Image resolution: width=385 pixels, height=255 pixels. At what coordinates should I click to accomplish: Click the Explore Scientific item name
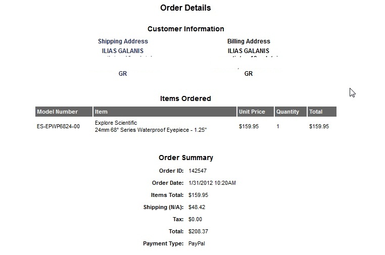pos(116,123)
